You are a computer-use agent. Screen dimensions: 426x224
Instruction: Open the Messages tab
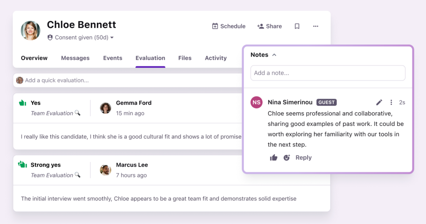(75, 58)
